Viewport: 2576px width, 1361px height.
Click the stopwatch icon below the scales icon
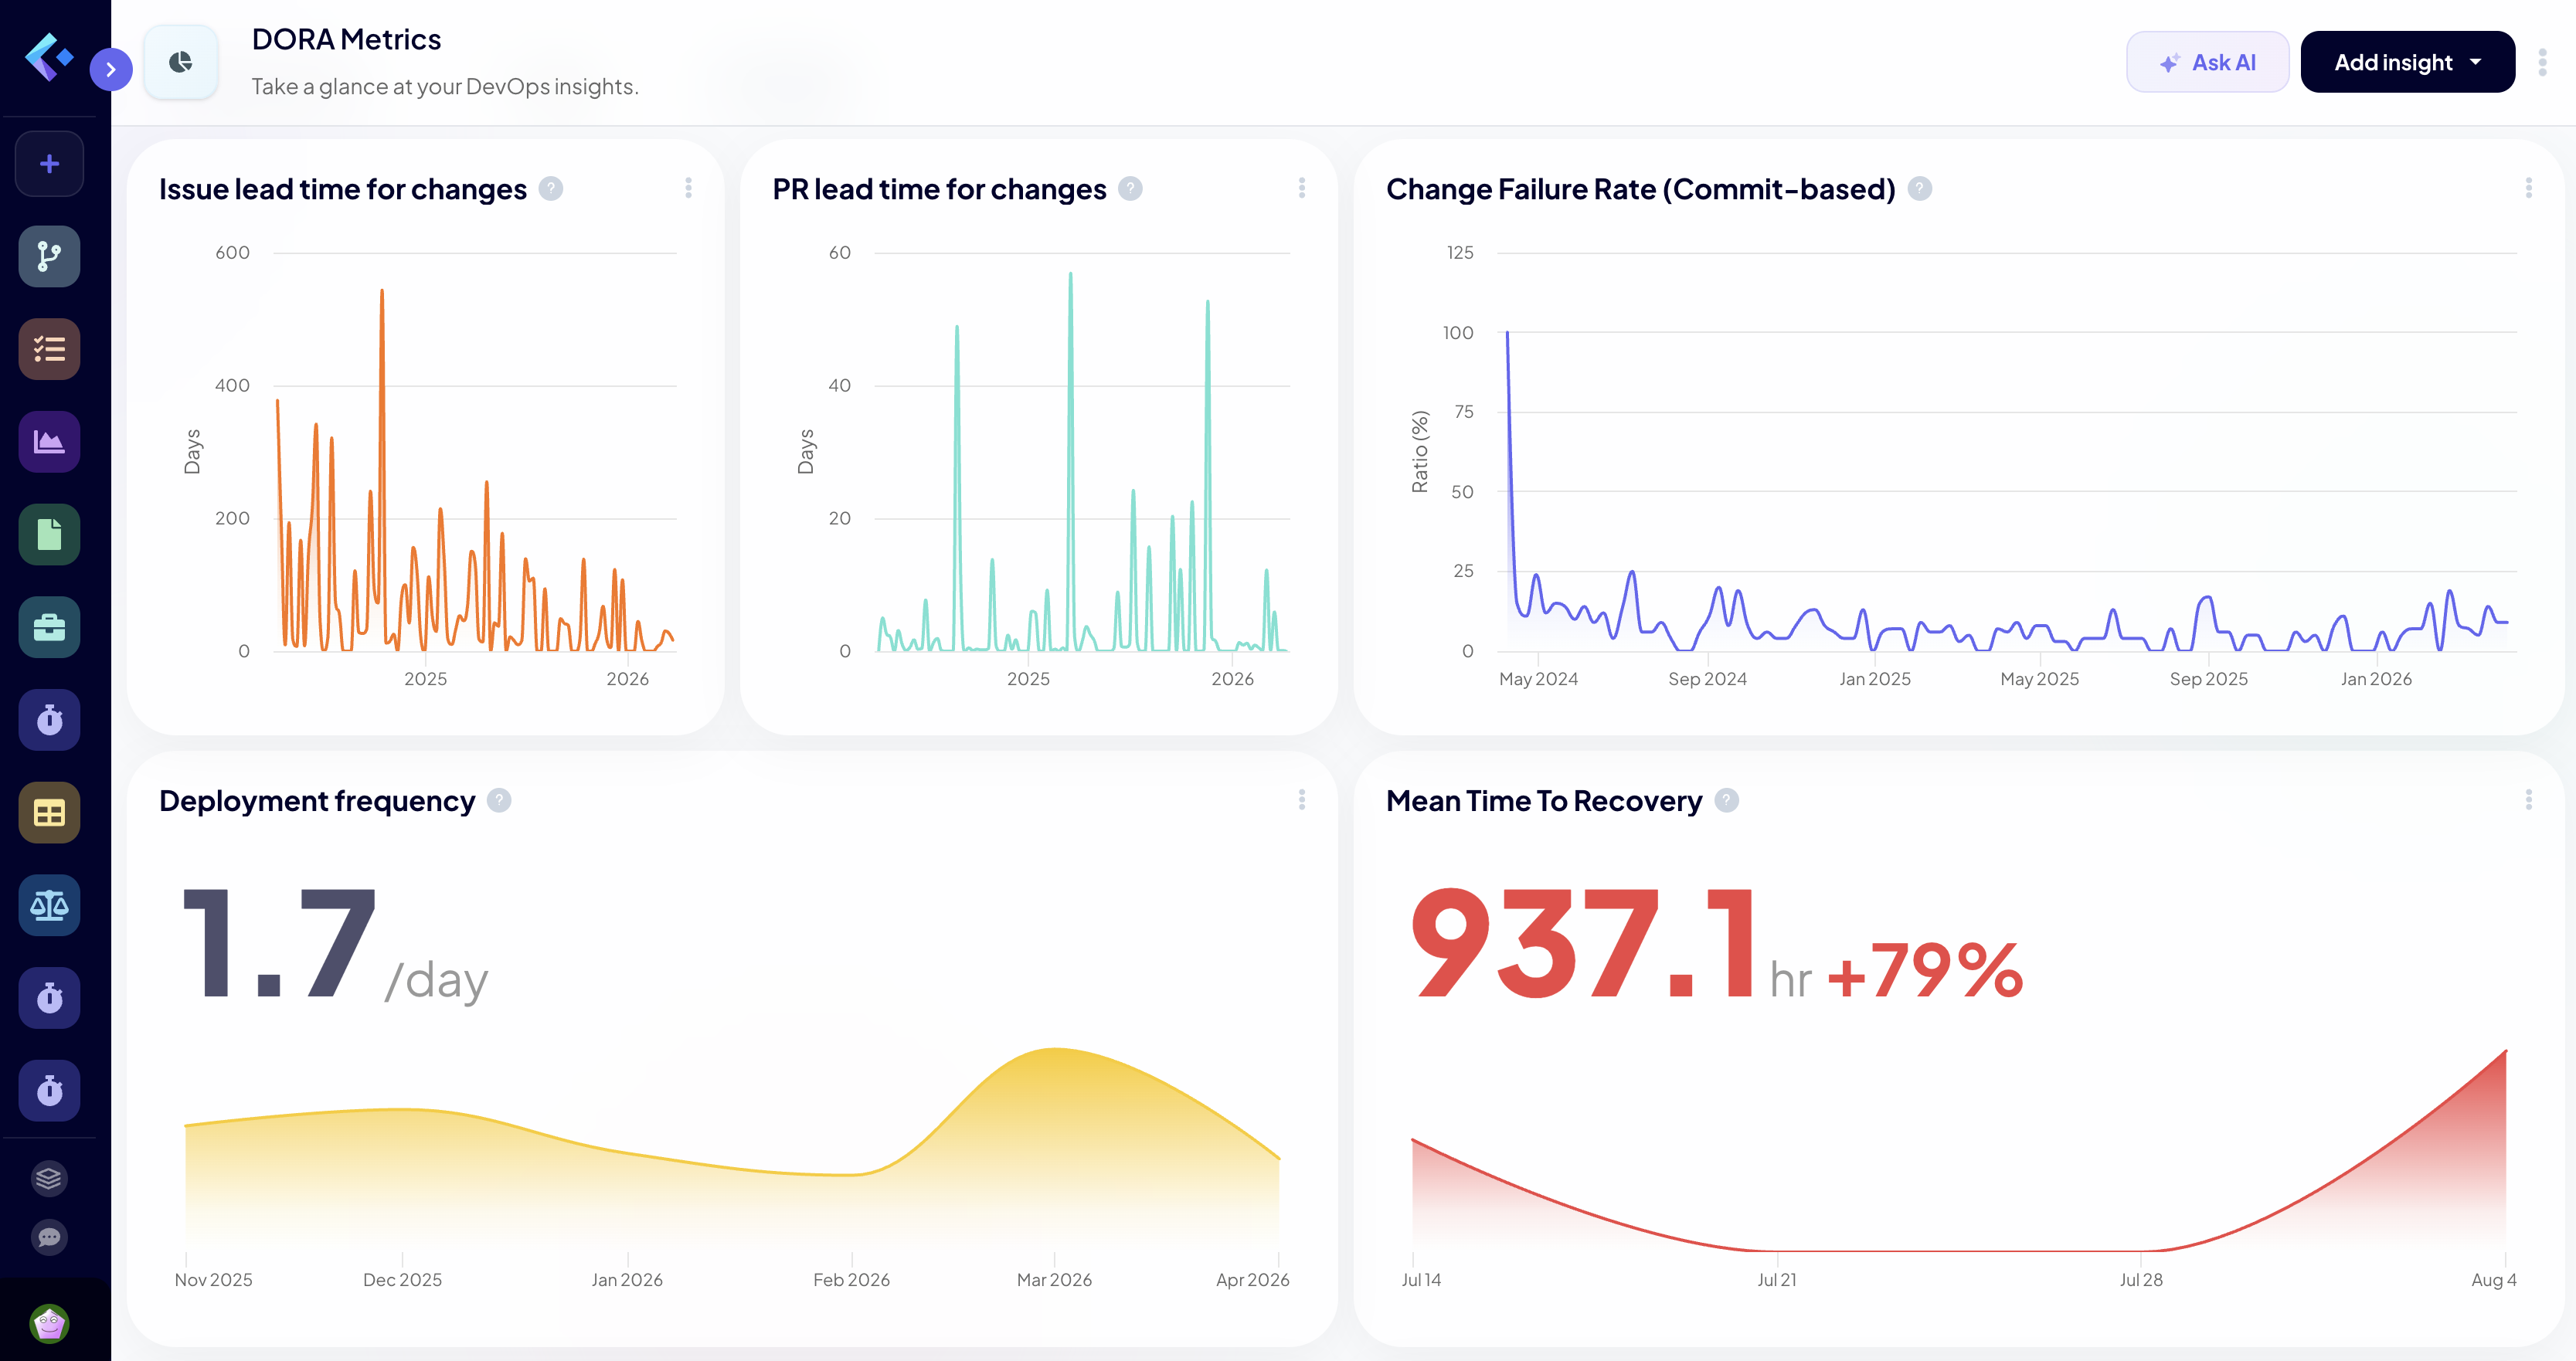tap(49, 997)
